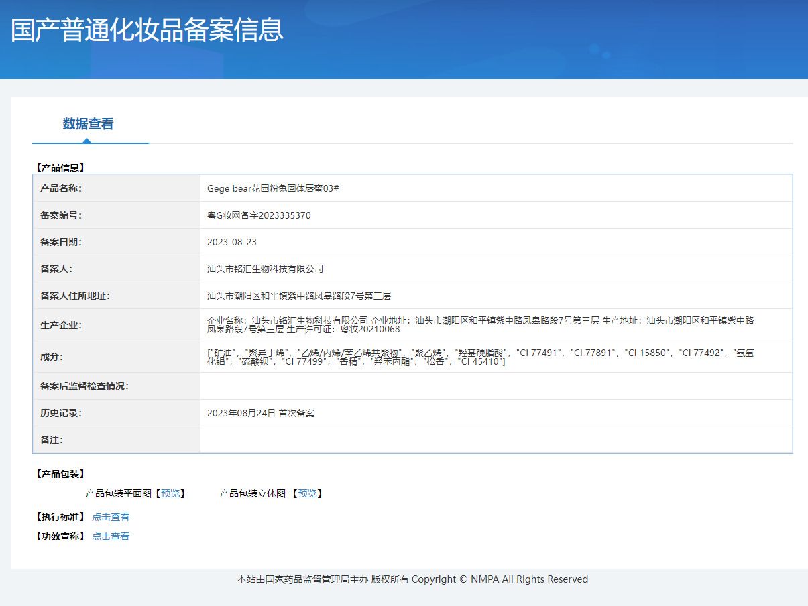The height and width of the screenshot is (606, 808).
Task: Click 点击查看 next to 执行标准
Action: pyautogui.click(x=111, y=517)
